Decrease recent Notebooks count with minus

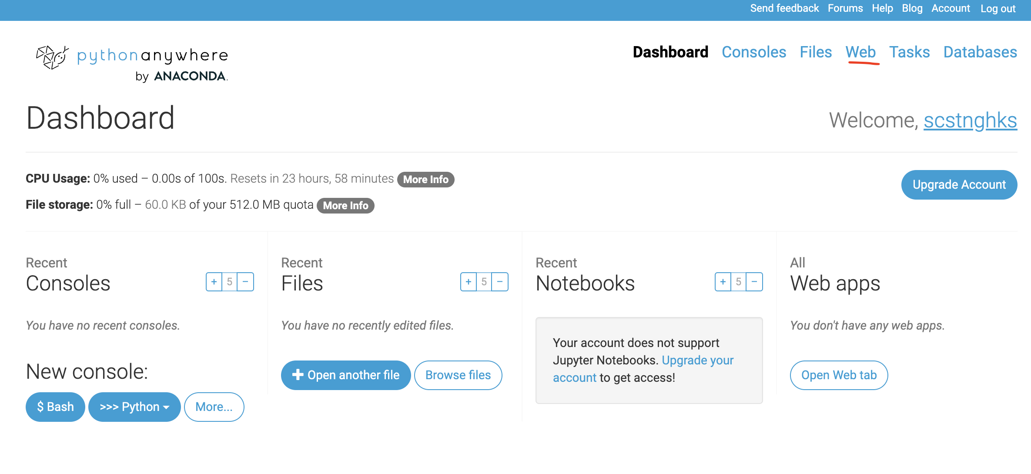(754, 282)
